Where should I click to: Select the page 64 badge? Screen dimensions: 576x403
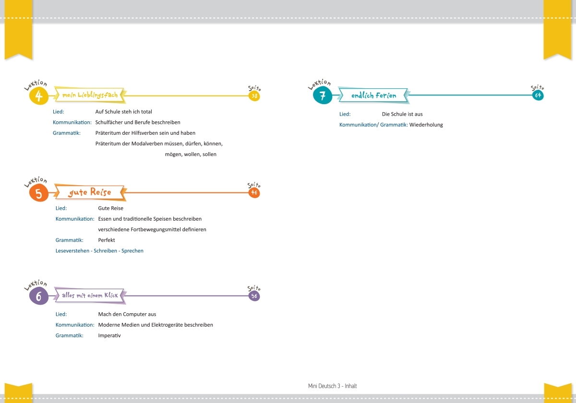538,95
